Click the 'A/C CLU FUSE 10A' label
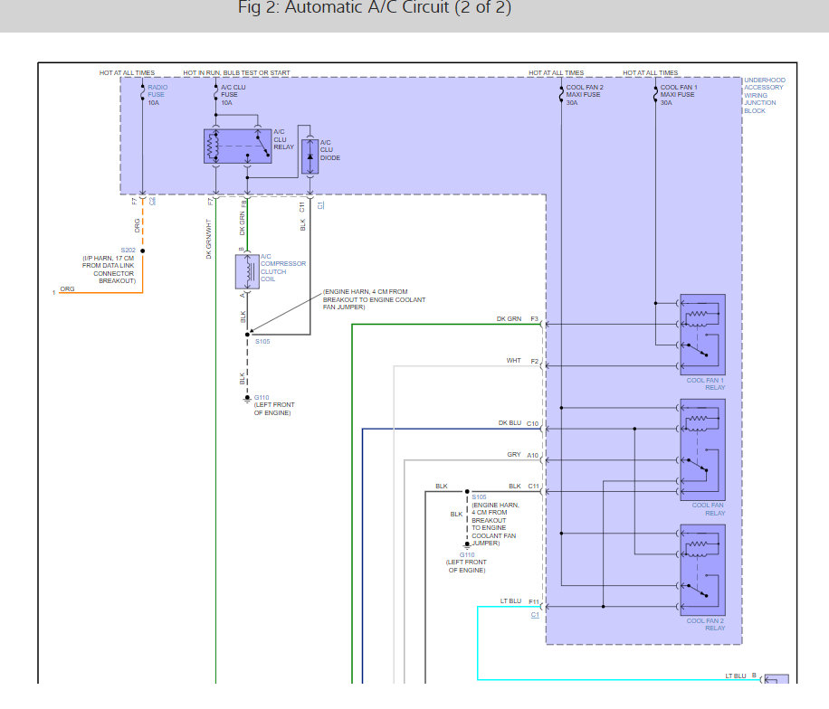 click(x=233, y=95)
